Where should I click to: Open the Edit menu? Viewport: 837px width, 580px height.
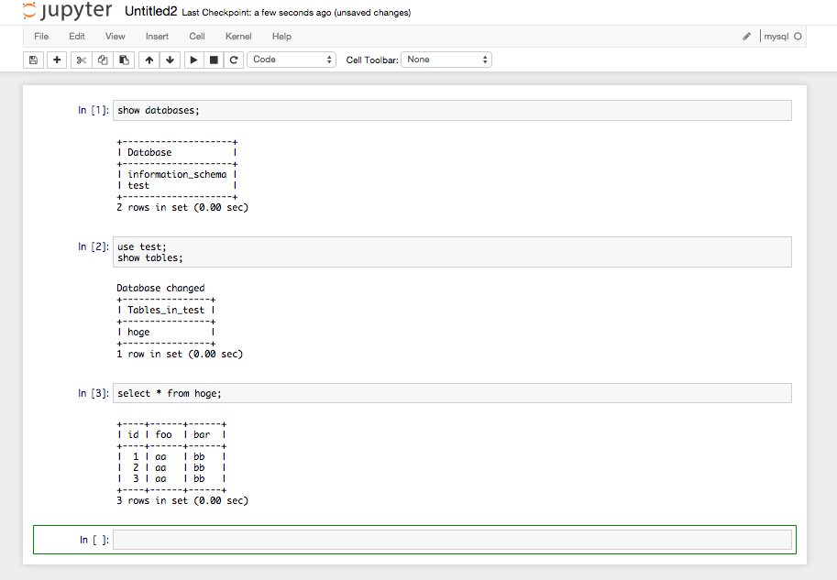[x=77, y=37]
